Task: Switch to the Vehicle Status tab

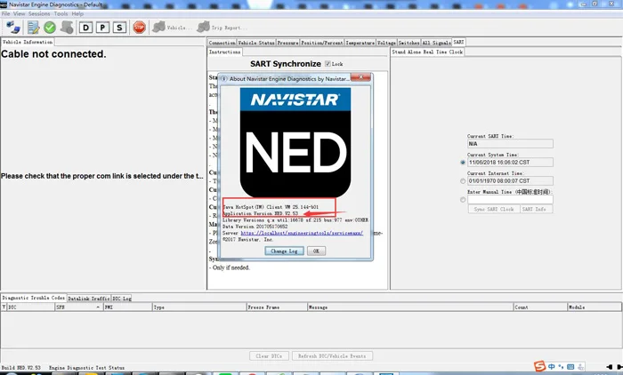Action: [256, 43]
